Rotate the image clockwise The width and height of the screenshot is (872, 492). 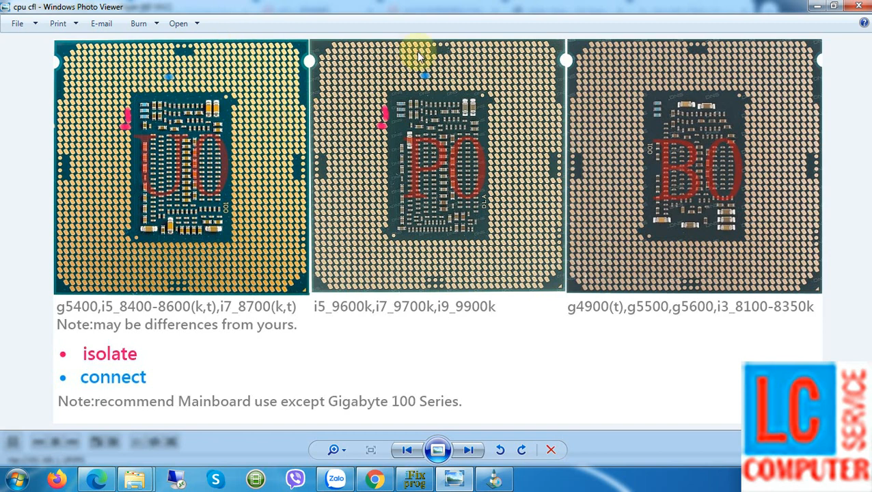521,450
